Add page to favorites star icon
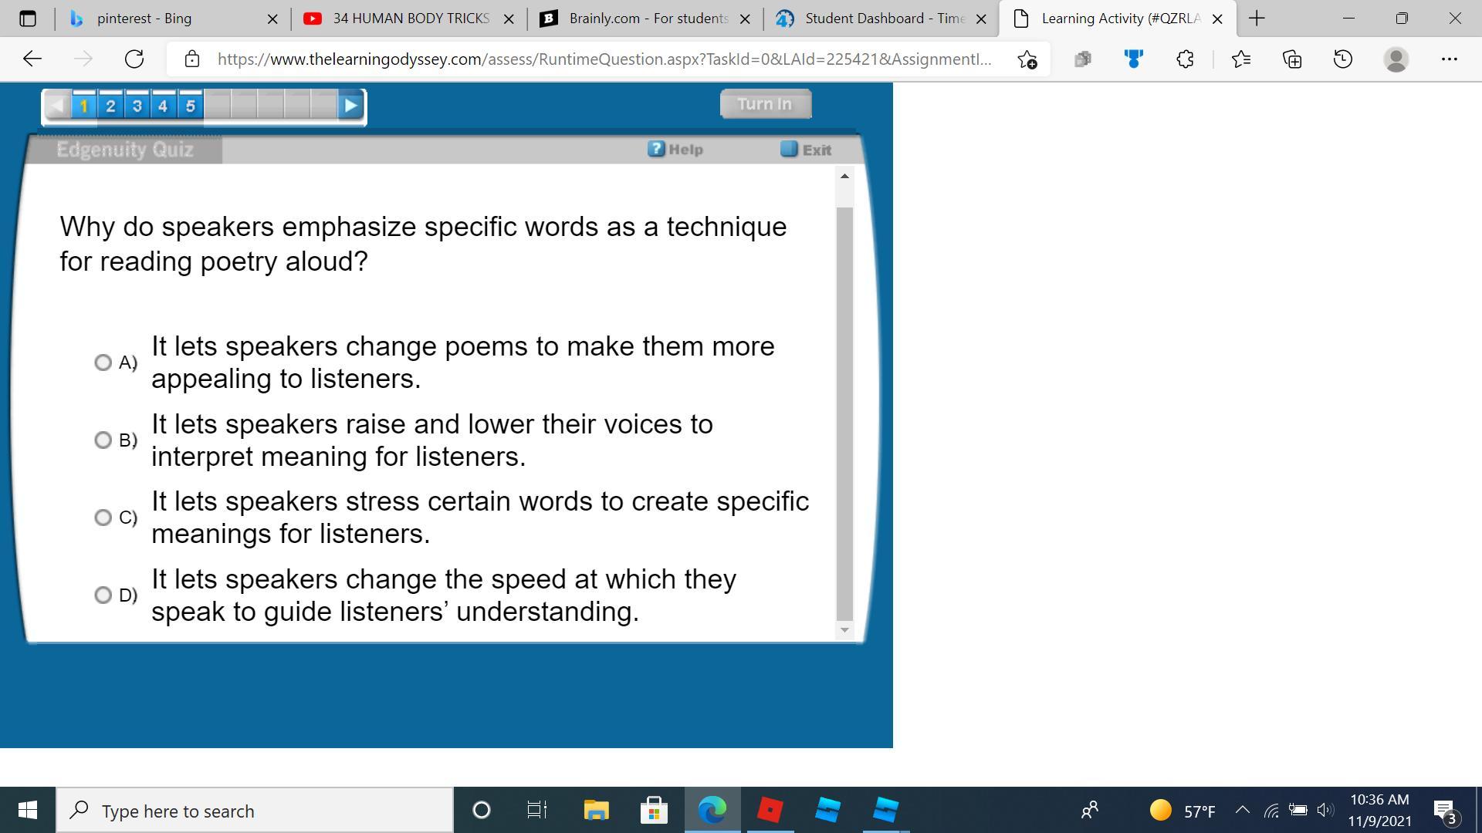This screenshot has height=833, width=1482. point(1027,59)
